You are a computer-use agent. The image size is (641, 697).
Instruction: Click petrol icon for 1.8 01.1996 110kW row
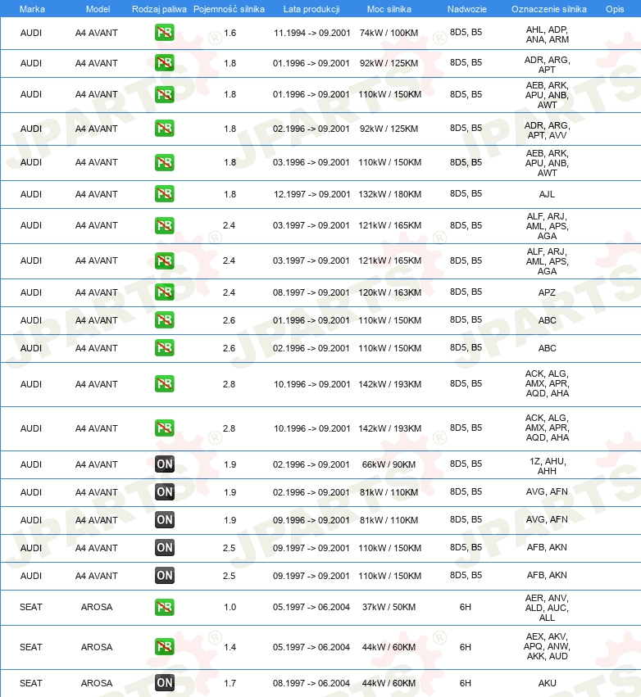[x=164, y=94]
